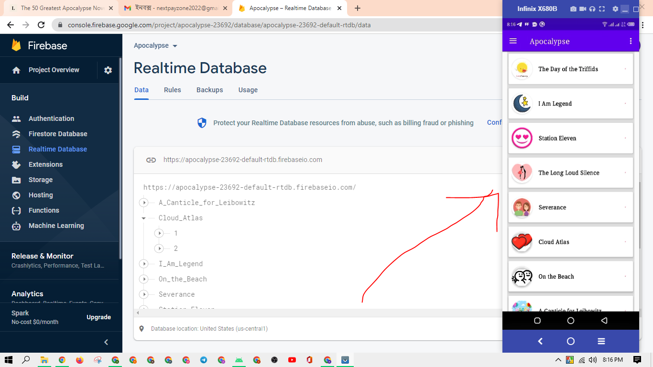Switch to the Usage tab
This screenshot has height=367, width=653.
(248, 90)
